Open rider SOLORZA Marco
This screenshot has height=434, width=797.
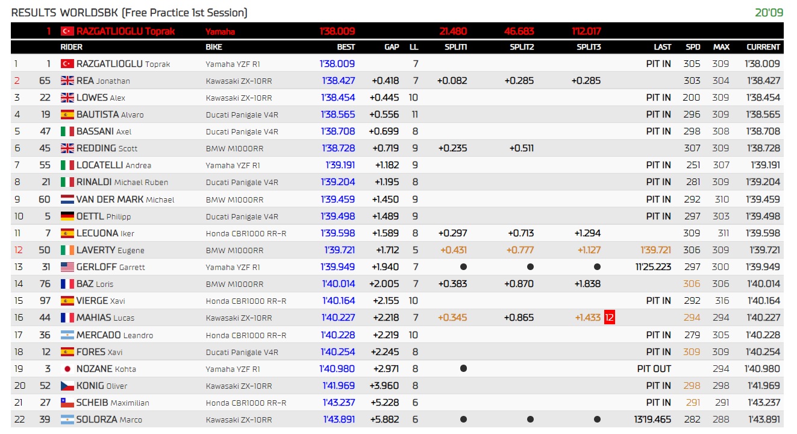[x=110, y=420]
